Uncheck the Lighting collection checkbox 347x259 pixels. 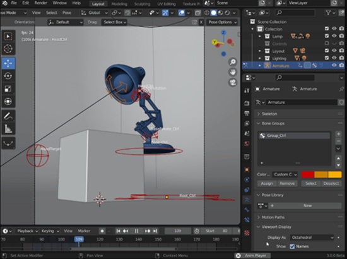click(327, 58)
